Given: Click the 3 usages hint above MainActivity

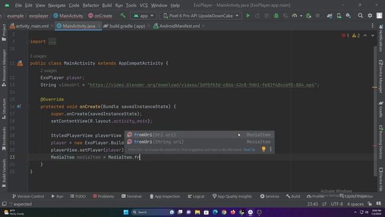Looking at the screenshot, I should point(38,56).
